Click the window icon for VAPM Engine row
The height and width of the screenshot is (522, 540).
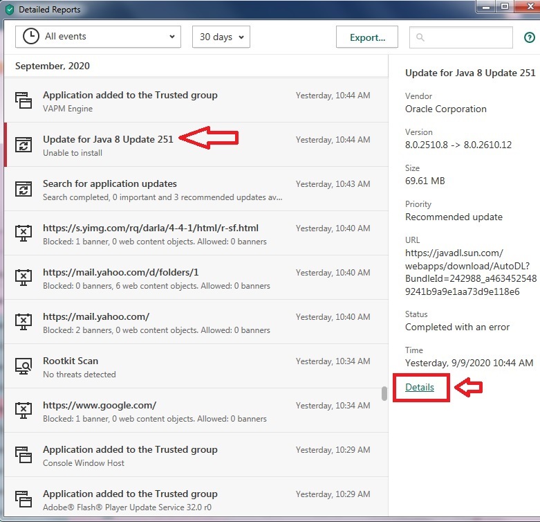tap(24, 100)
